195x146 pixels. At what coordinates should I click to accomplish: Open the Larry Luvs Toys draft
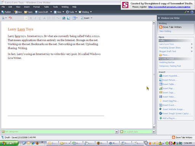click(x=166, y=44)
